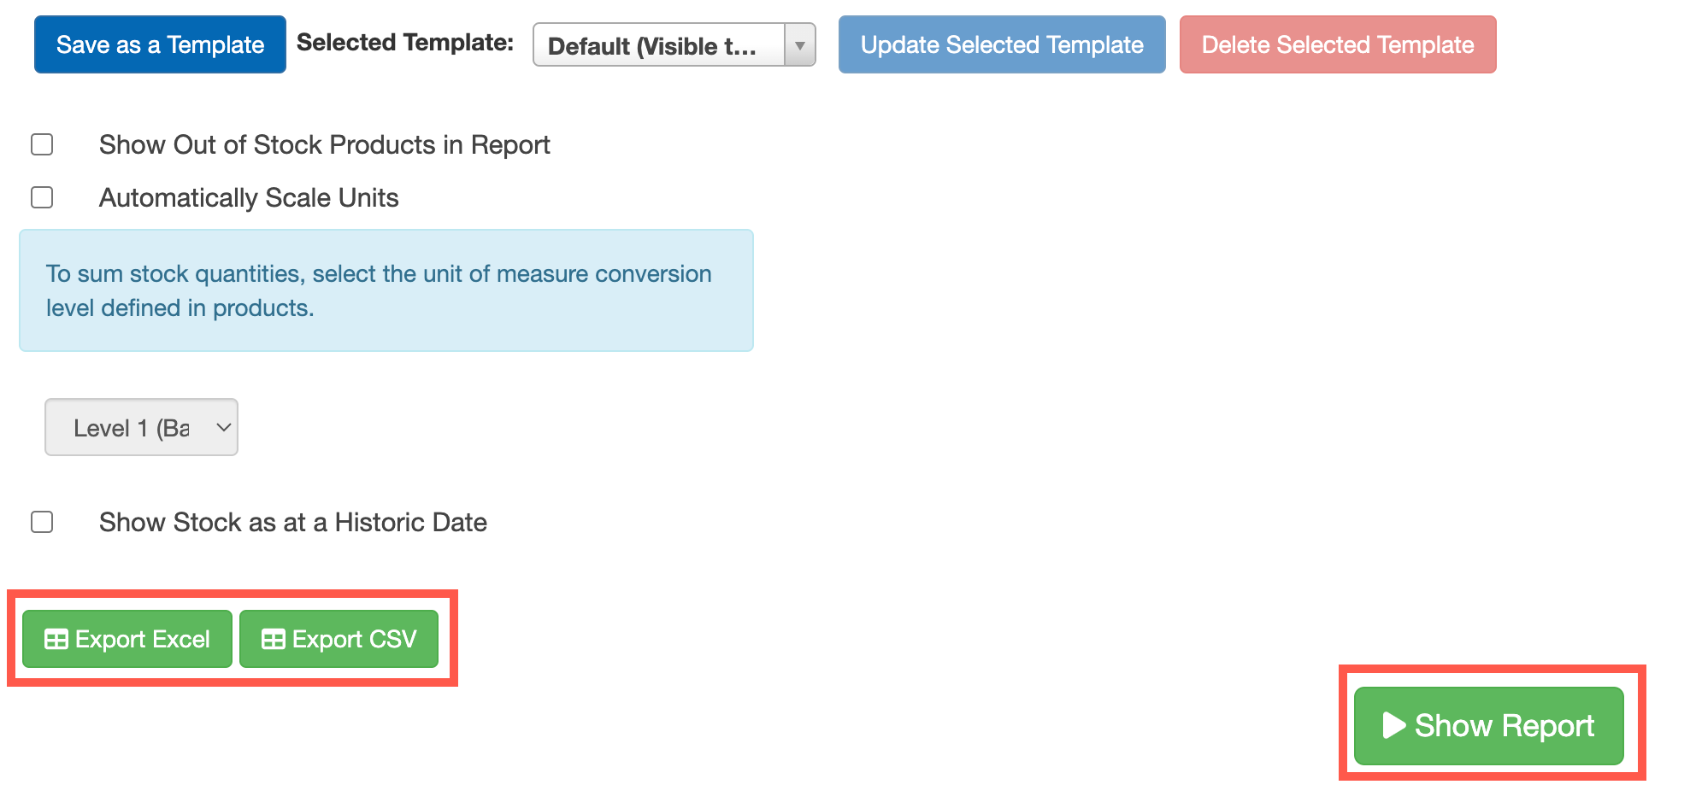This screenshot has height=808, width=1696.
Task: Click the table icon on Export CSV
Action: tap(274, 640)
